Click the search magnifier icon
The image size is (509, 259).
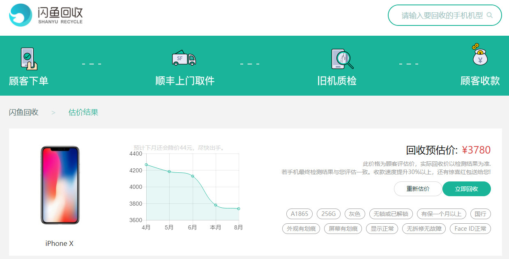click(x=489, y=15)
